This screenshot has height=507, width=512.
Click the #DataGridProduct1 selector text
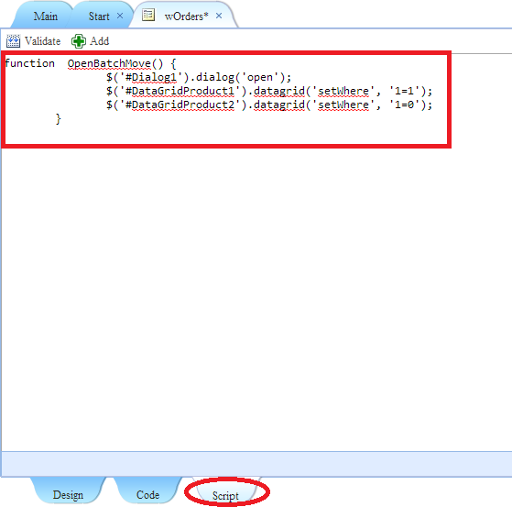coord(180,91)
